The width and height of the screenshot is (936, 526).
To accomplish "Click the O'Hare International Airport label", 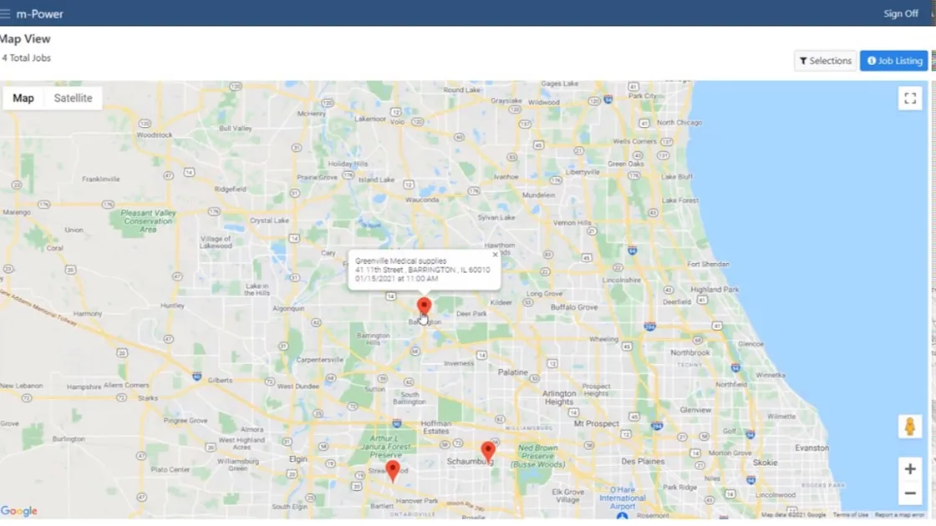I will [622, 498].
